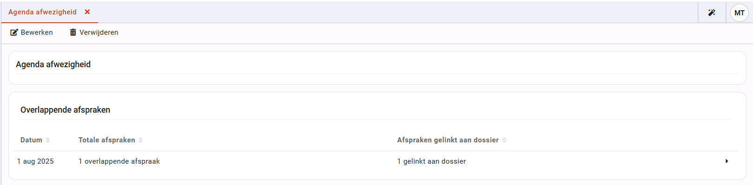Open the 1 gelinkt aan dossier entry

(x=432, y=161)
